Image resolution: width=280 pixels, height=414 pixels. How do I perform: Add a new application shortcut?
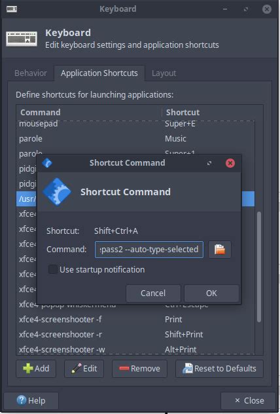click(36, 368)
